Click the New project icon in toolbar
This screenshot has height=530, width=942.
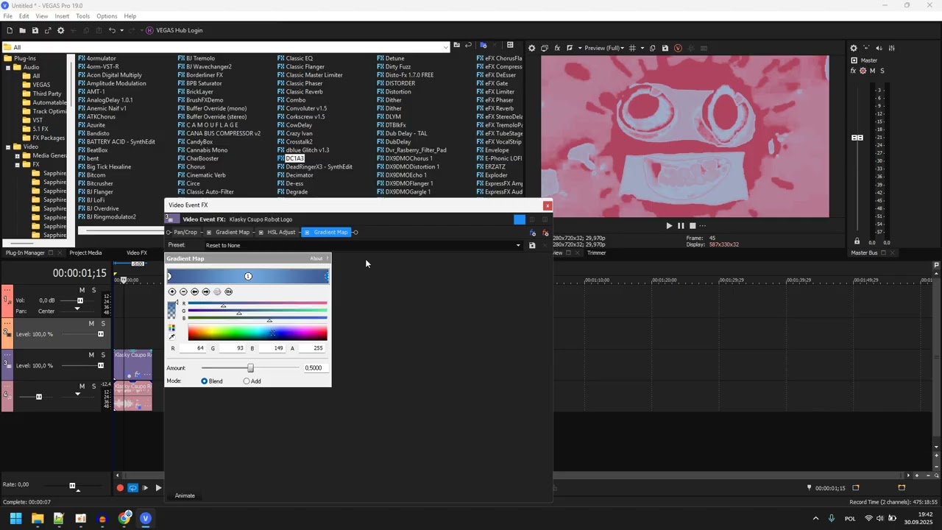10,30
